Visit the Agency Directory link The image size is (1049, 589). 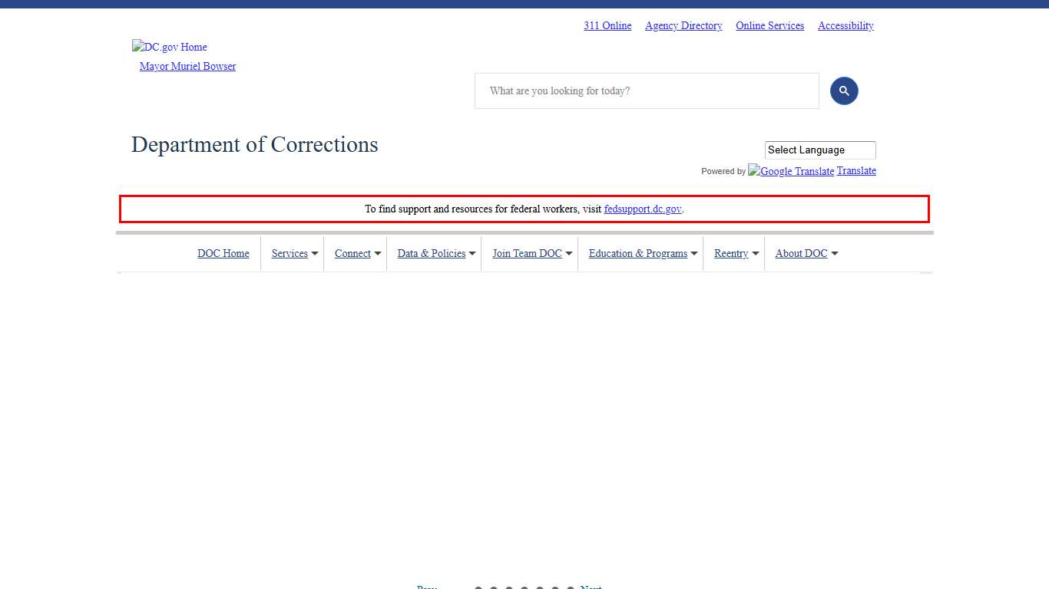[683, 26]
